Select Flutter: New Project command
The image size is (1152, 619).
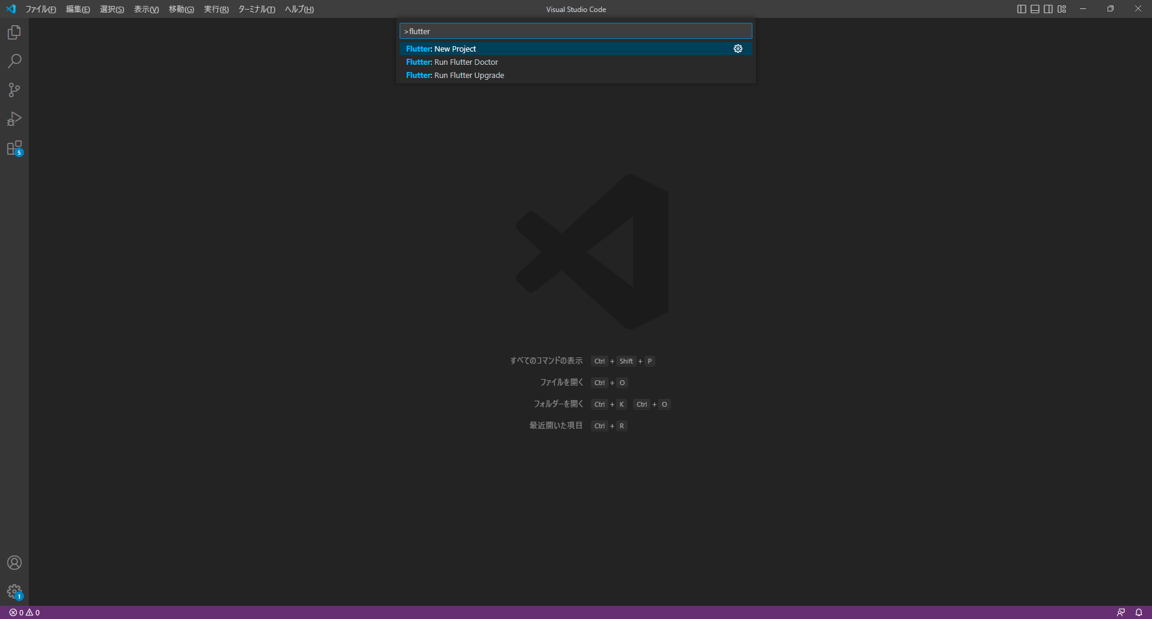tap(576, 49)
